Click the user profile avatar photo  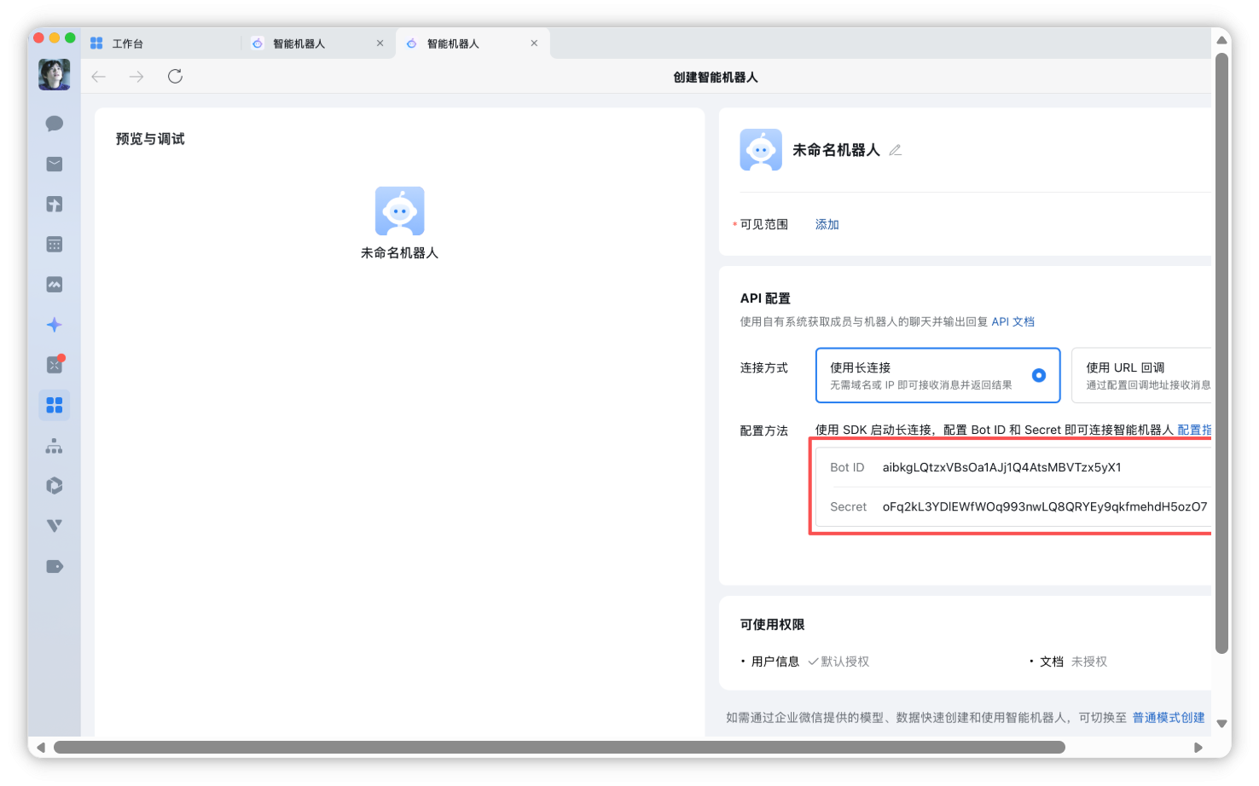pos(55,75)
